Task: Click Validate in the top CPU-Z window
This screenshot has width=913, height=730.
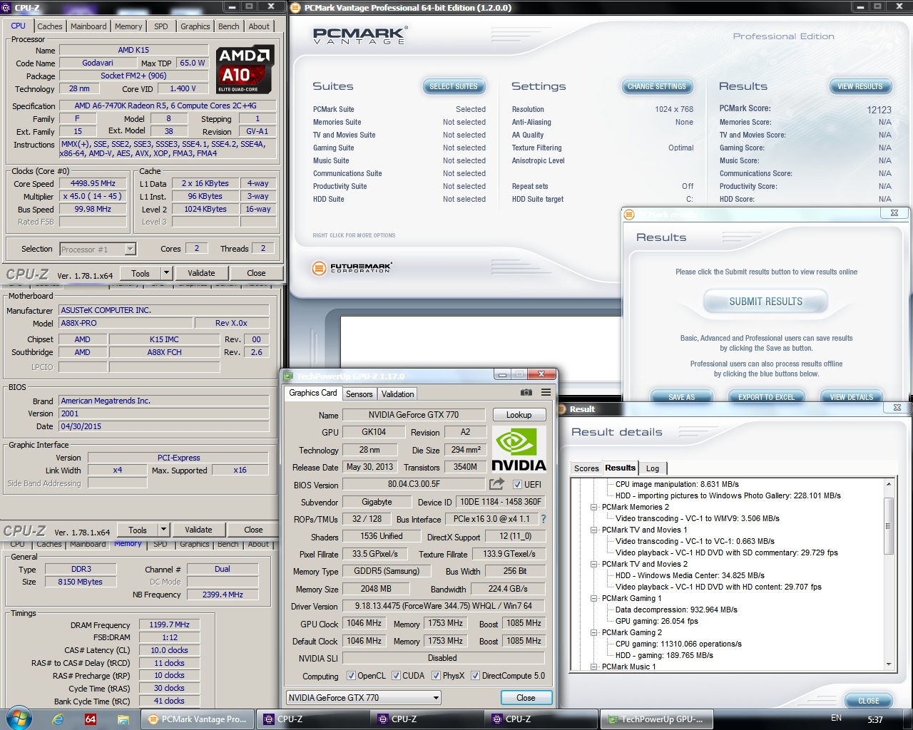Action: point(201,273)
